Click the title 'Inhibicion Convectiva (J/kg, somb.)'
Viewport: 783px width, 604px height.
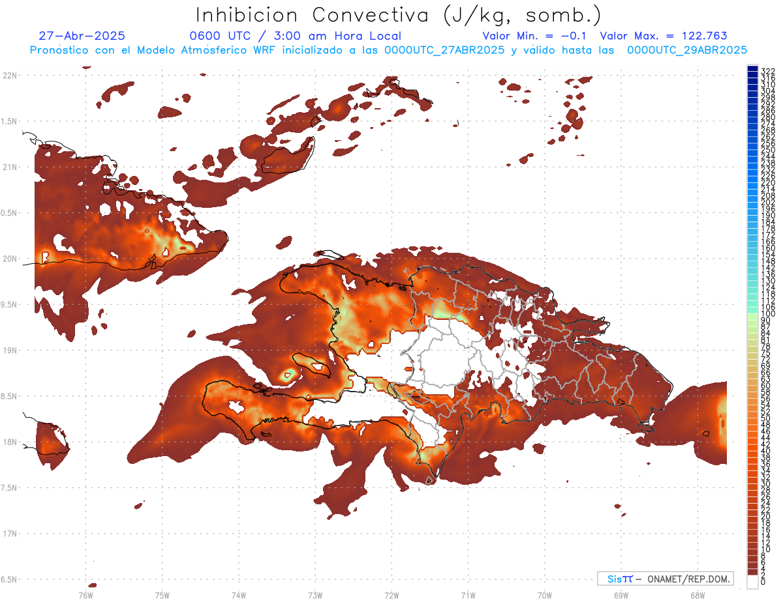[x=399, y=16]
